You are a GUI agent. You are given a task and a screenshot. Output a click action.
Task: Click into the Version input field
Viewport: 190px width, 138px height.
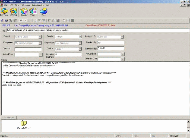[28, 49]
